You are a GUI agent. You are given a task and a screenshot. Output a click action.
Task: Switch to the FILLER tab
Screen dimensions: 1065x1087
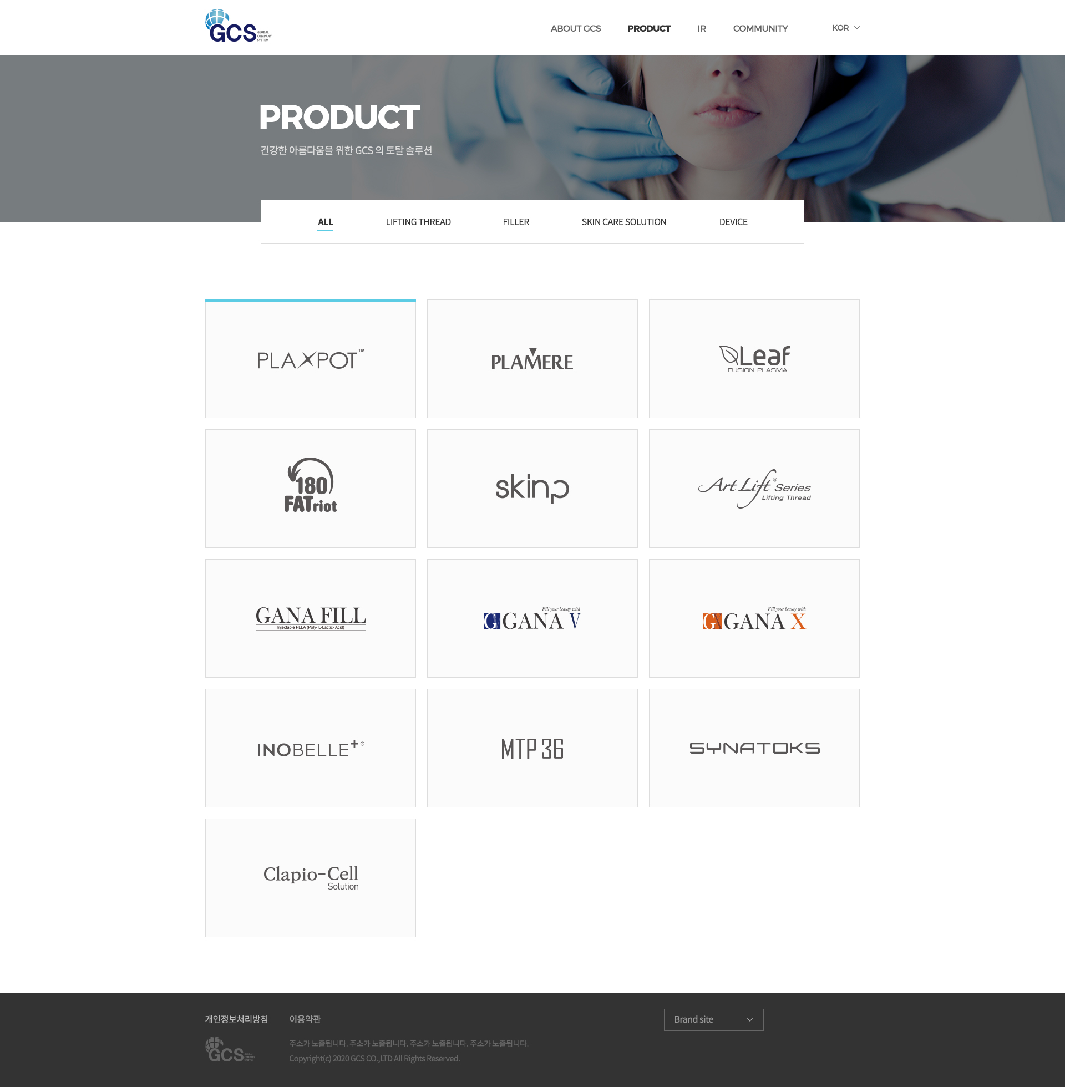516,222
